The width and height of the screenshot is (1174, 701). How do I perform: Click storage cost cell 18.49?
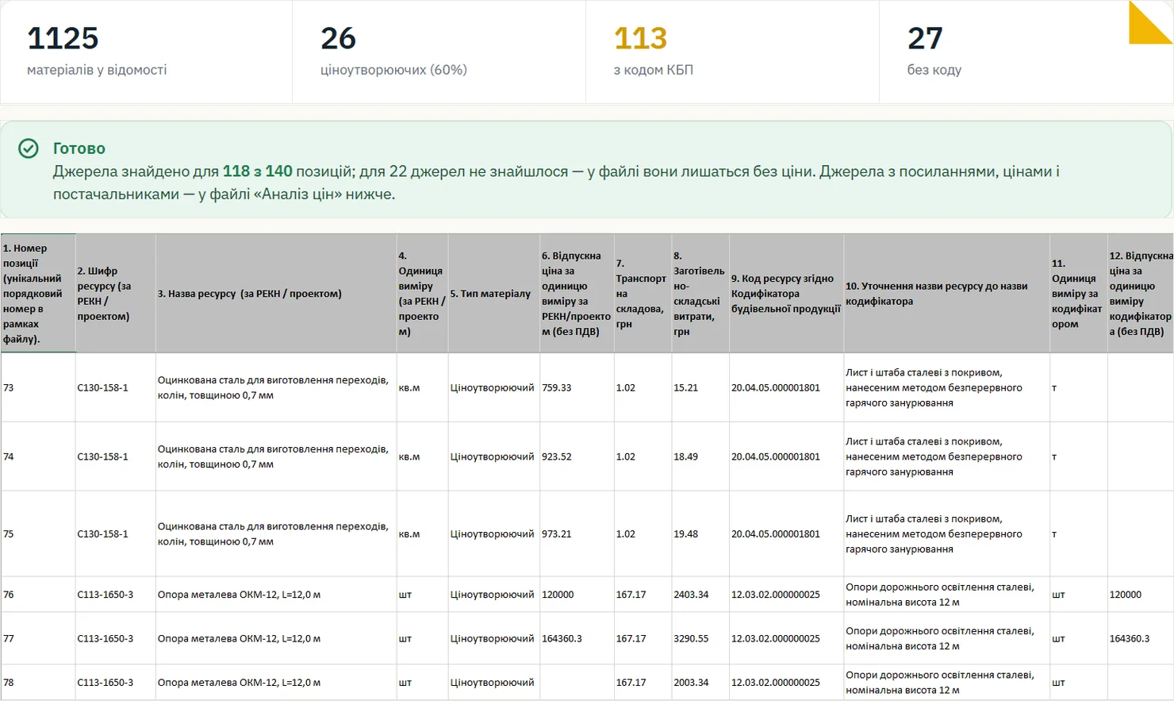tap(700, 456)
